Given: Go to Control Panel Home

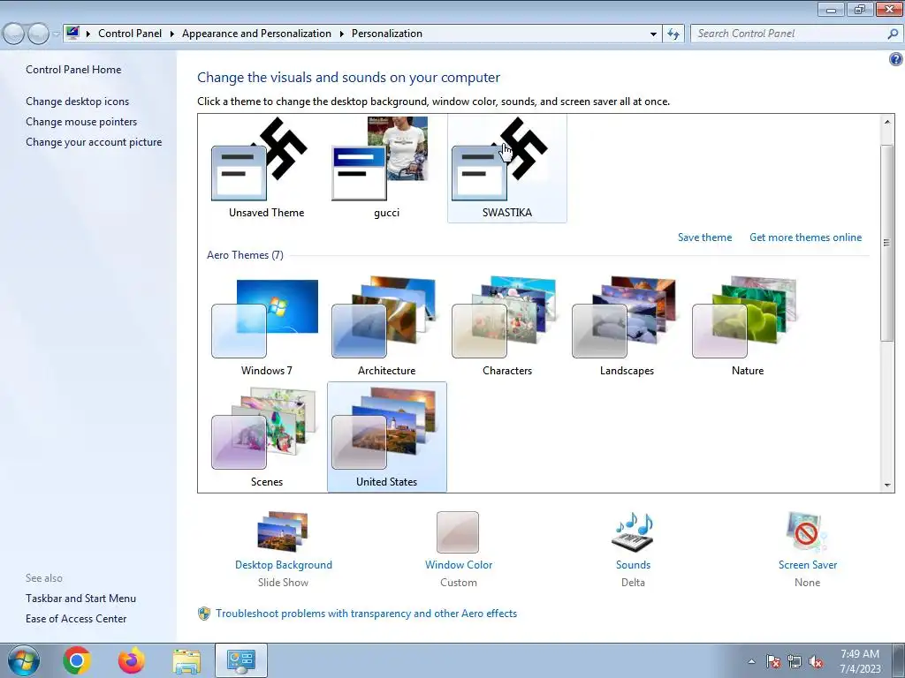Looking at the screenshot, I should pos(73,70).
